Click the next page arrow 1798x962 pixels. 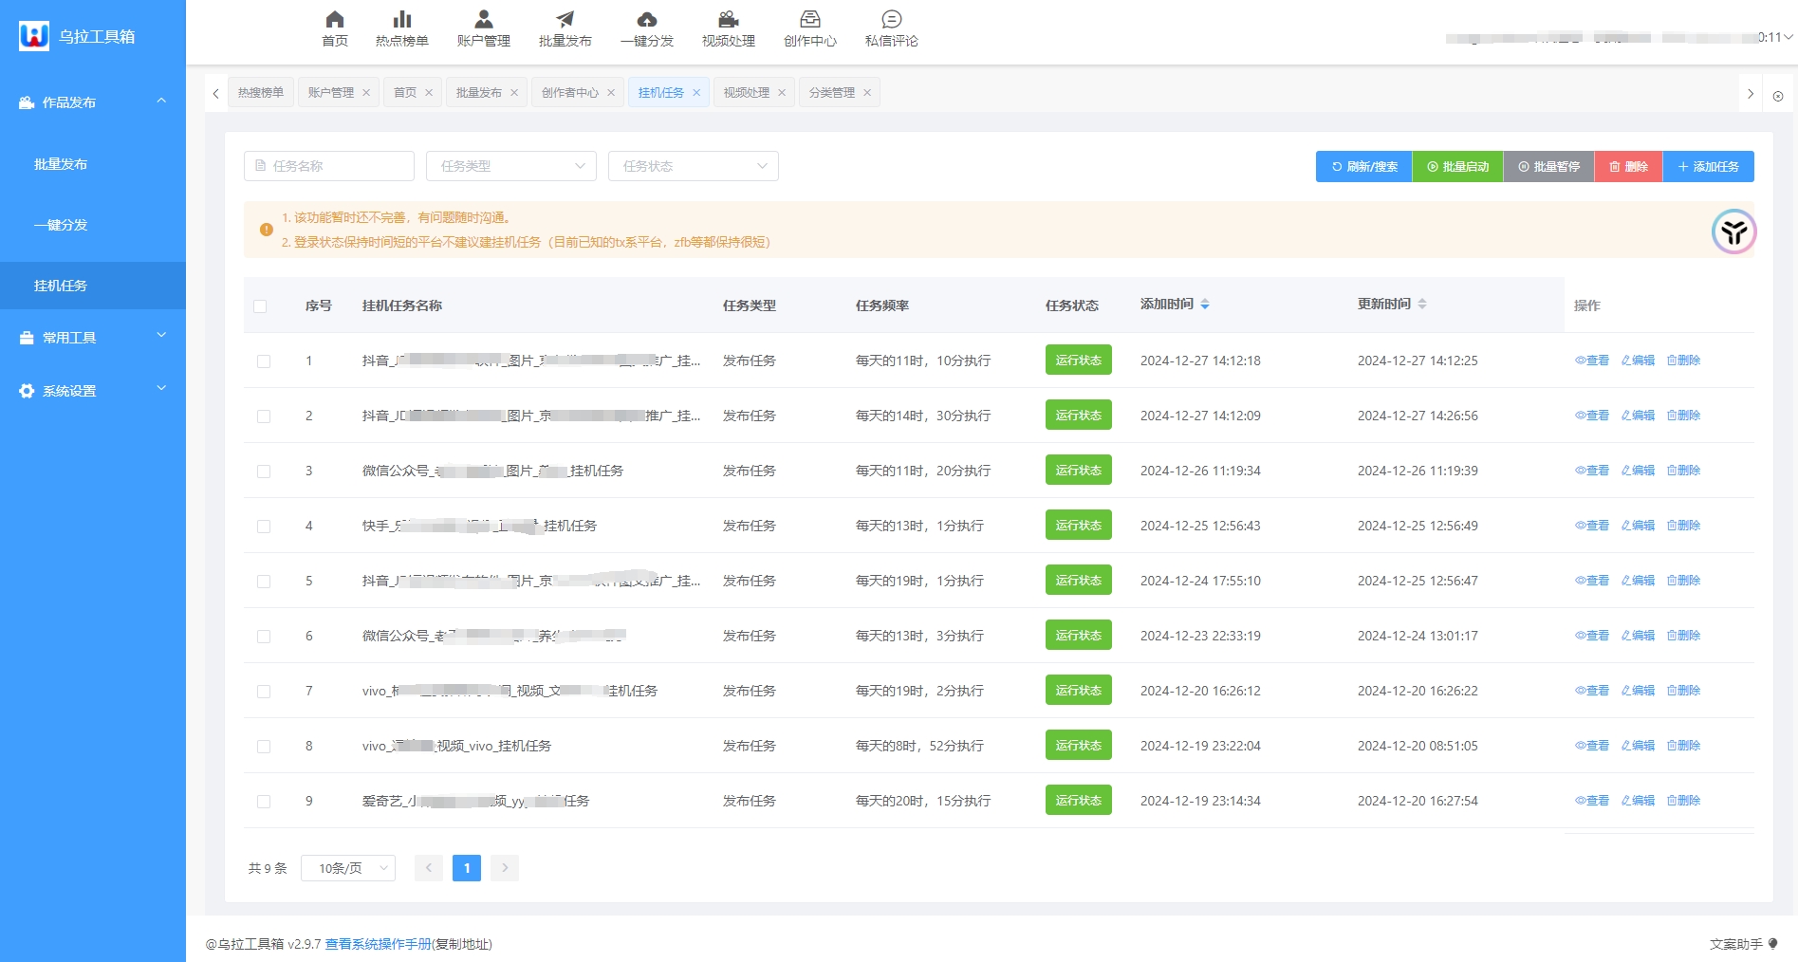[x=505, y=868]
